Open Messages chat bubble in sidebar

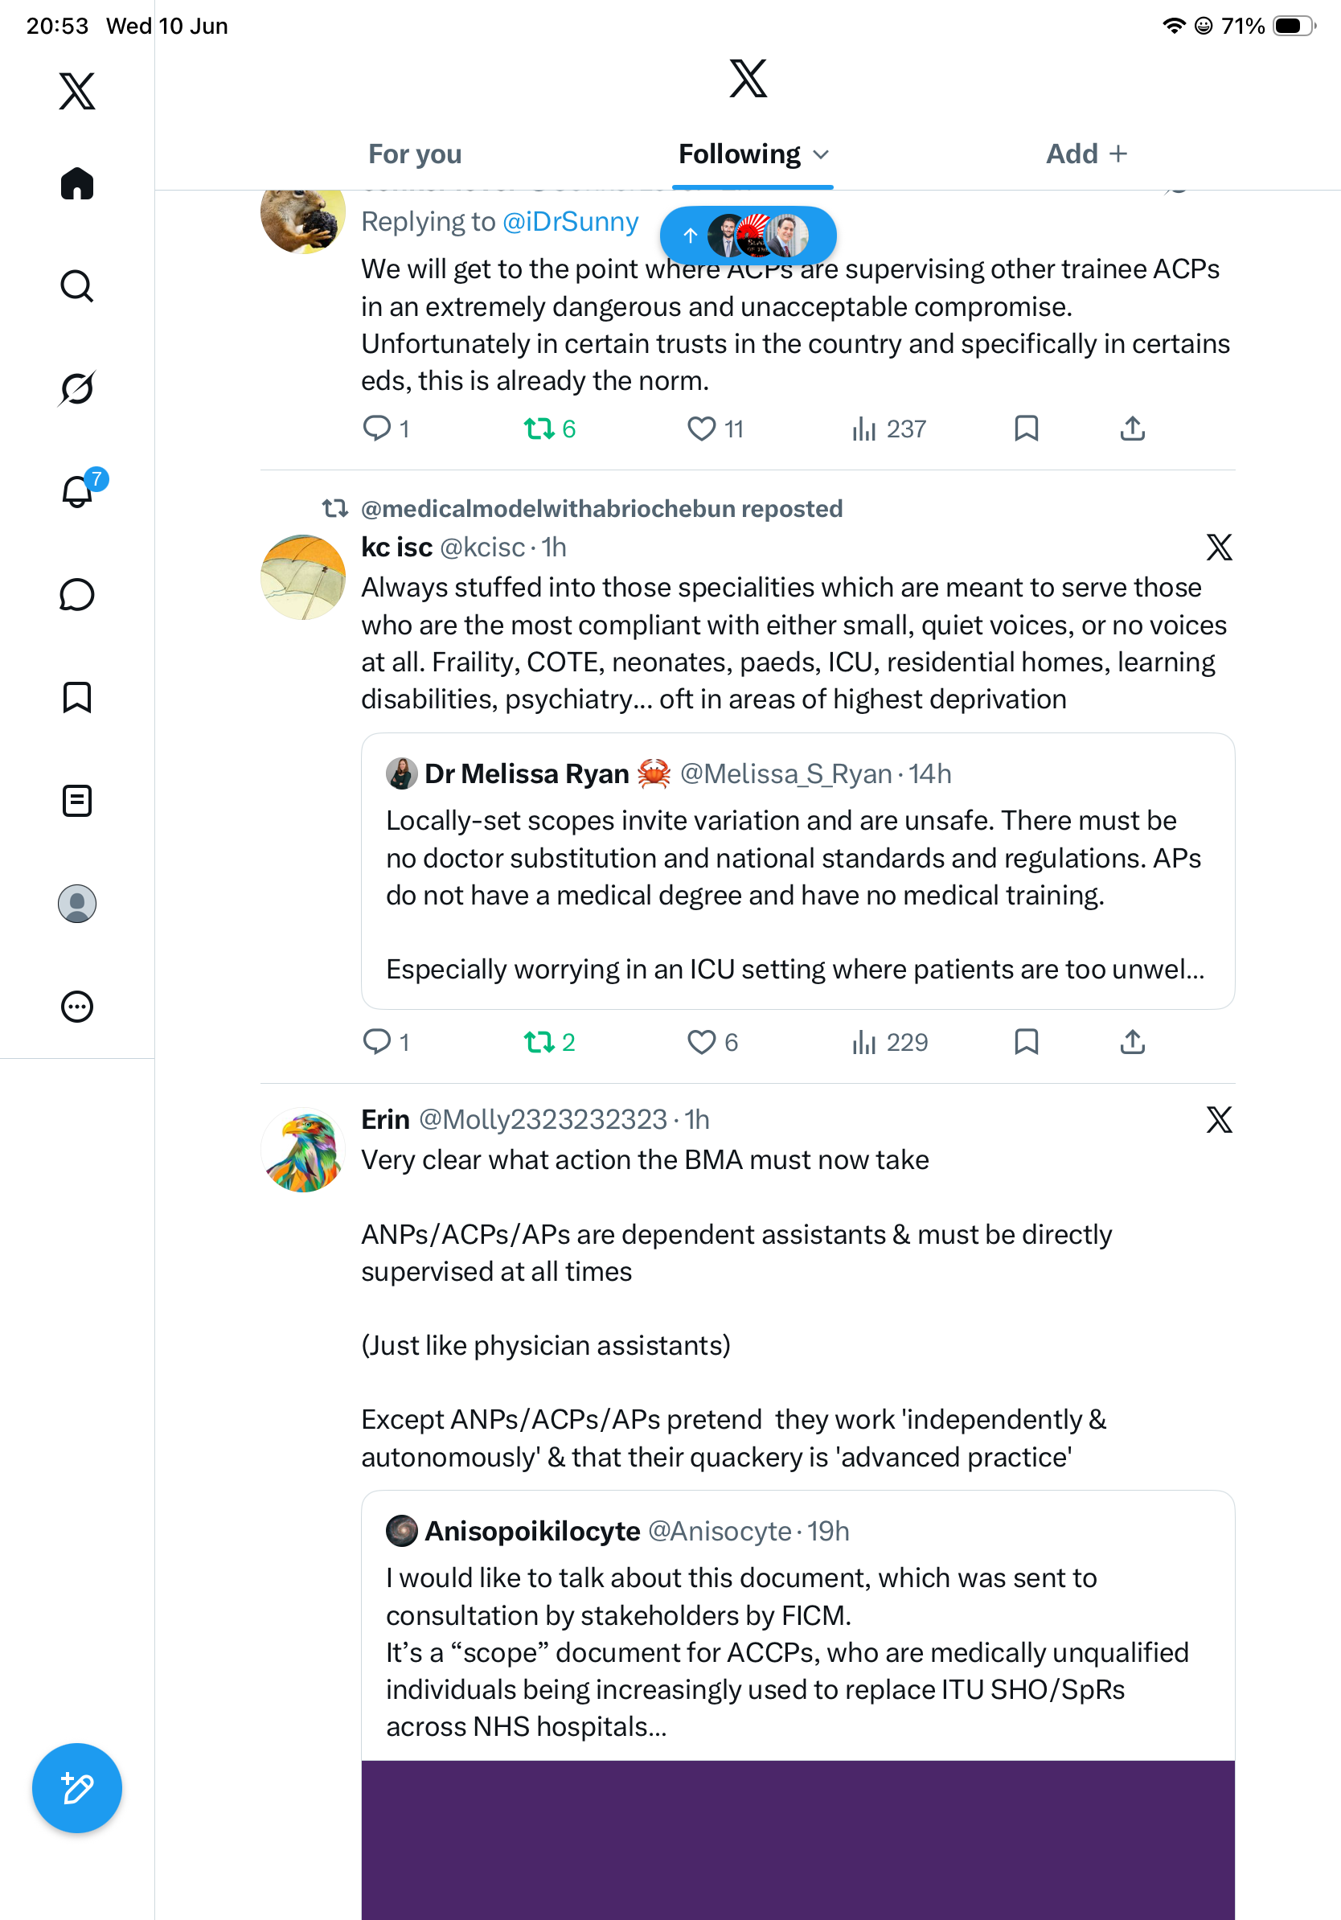click(77, 594)
